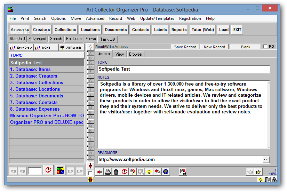
Task: Click the copy record icon after the refresh icon
Action: pyautogui.click(x=133, y=172)
